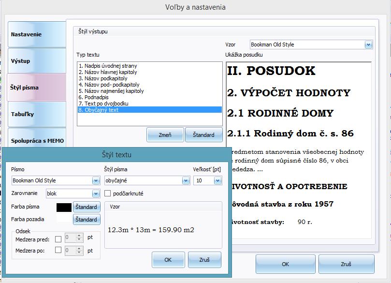
Task: Select '3. Názov podkapitoly' row
Action: [150, 78]
